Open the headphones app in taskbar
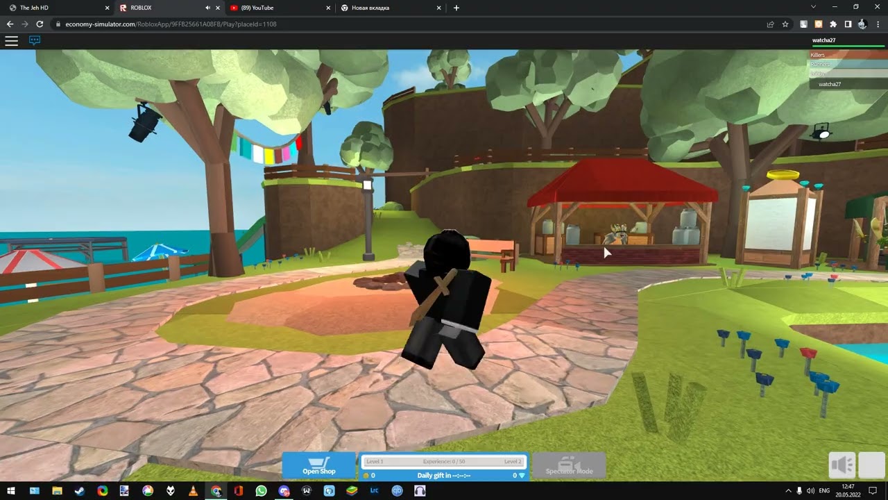888x500 pixels. 420,490
